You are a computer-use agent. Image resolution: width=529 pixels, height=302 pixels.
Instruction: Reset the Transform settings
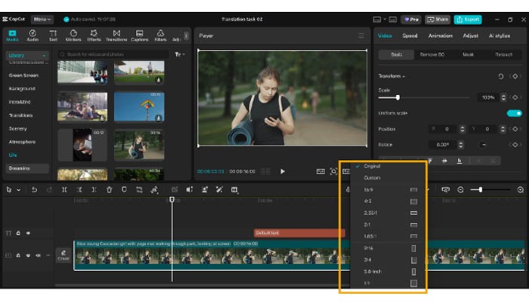[500, 76]
